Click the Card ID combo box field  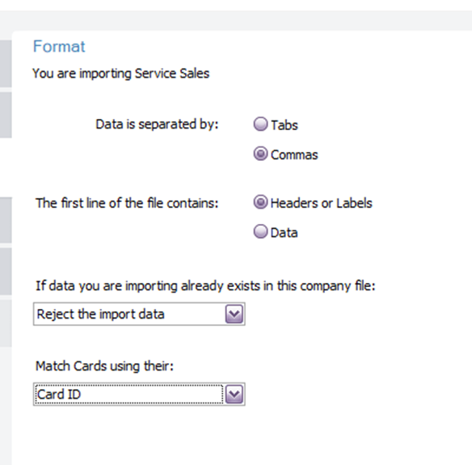[139, 394]
